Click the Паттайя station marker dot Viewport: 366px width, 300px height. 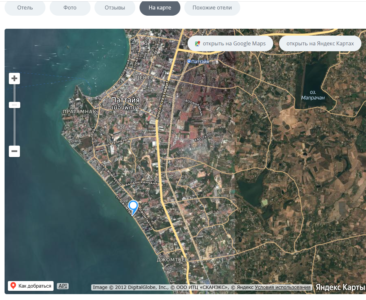click(x=189, y=61)
